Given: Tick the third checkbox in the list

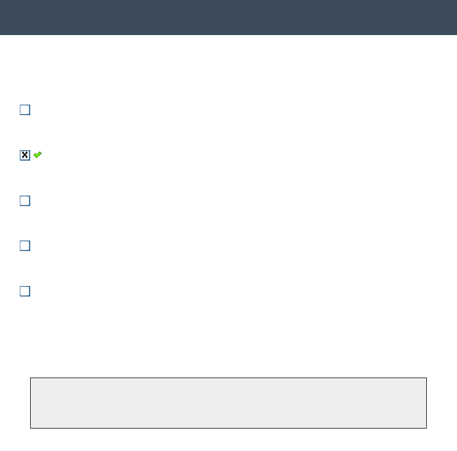Looking at the screenshot, I should pos(25,201).
